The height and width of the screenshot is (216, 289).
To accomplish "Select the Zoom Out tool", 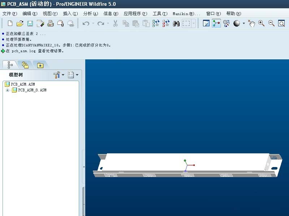I will (271, 23).
